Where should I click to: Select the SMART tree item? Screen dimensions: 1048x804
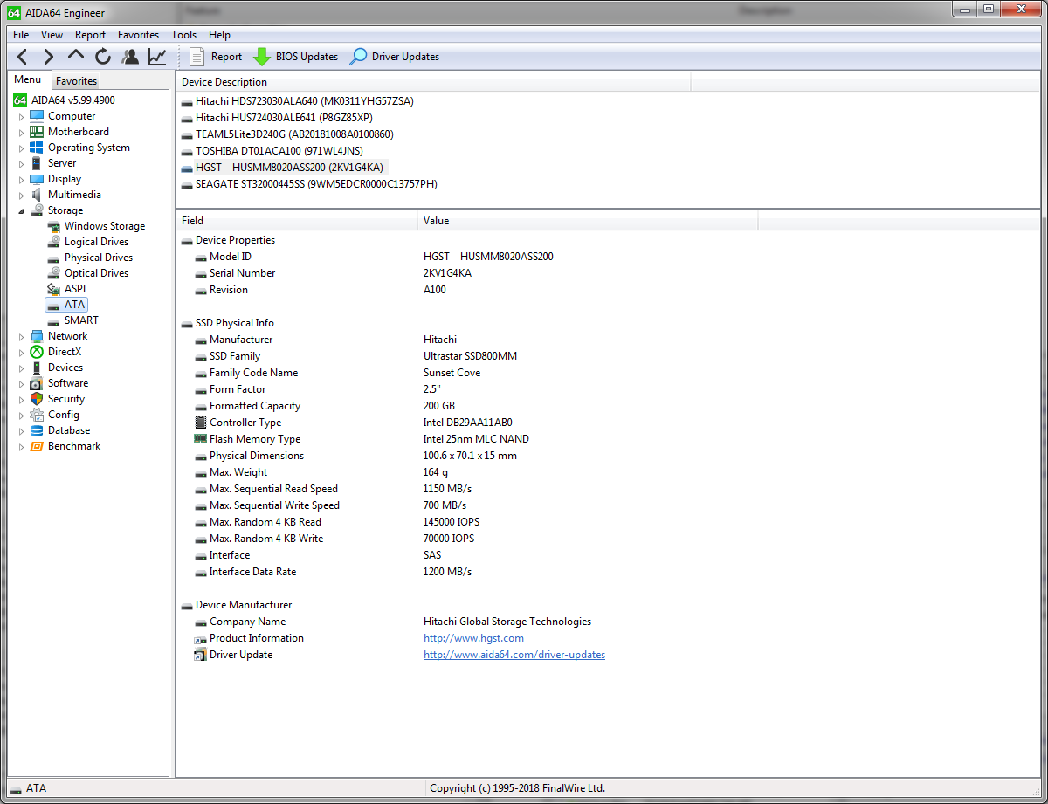(81, 320)
